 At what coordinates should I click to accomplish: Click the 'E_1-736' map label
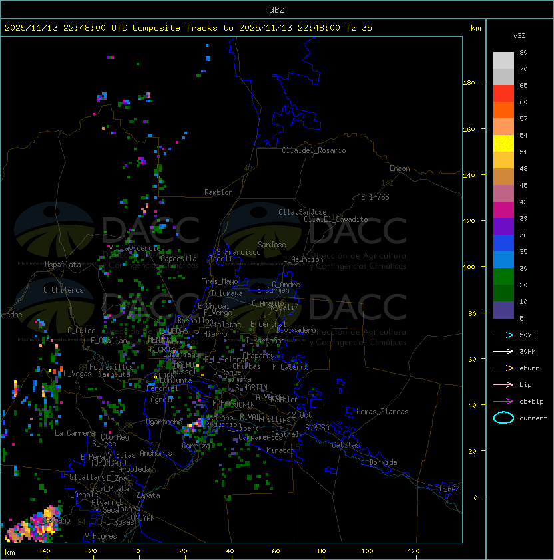click(375, 197)
